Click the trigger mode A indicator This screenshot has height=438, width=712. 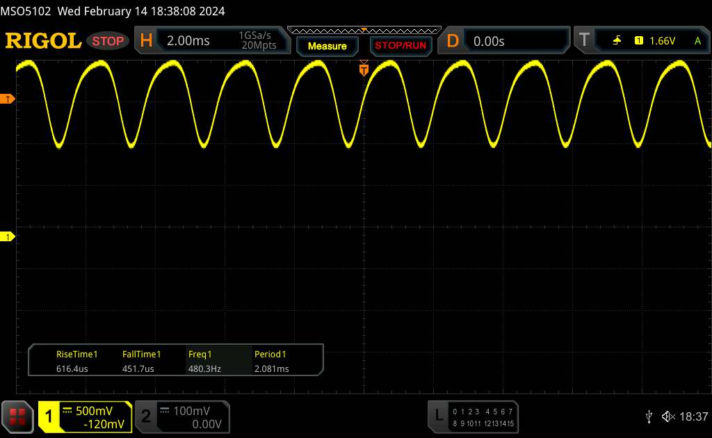tap(697, 41)
